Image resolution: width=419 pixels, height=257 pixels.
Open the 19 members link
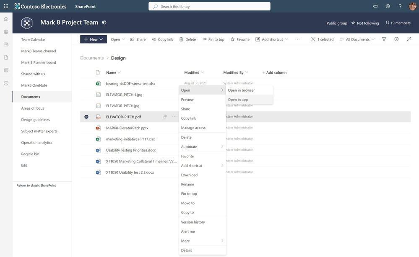coord(398,23)
